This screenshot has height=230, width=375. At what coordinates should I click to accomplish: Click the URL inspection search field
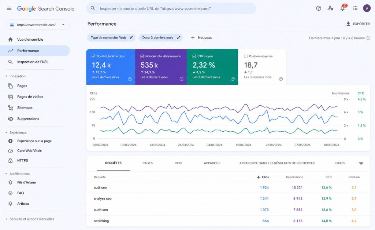click(171, 8)
